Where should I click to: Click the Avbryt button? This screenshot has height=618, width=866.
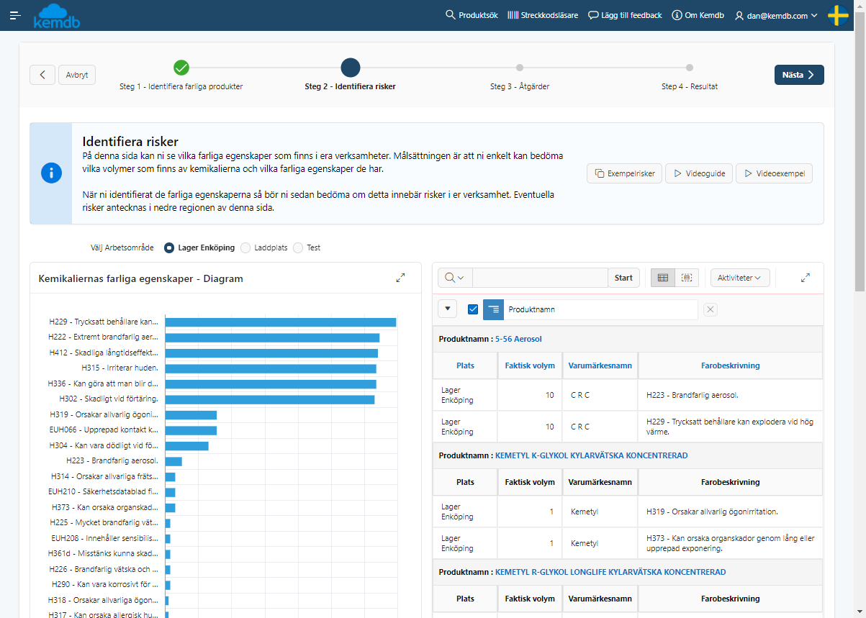pyautogui.click(x=77, y=75)
